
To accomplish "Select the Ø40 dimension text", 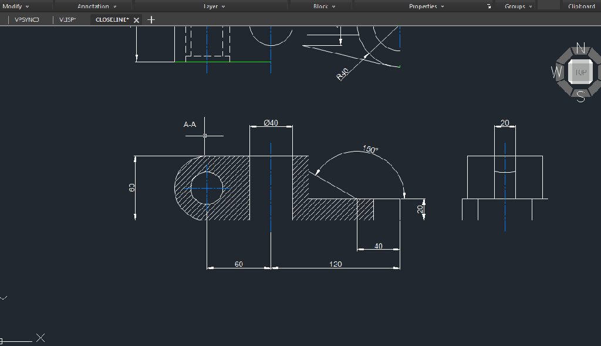I will click(271, 123).
